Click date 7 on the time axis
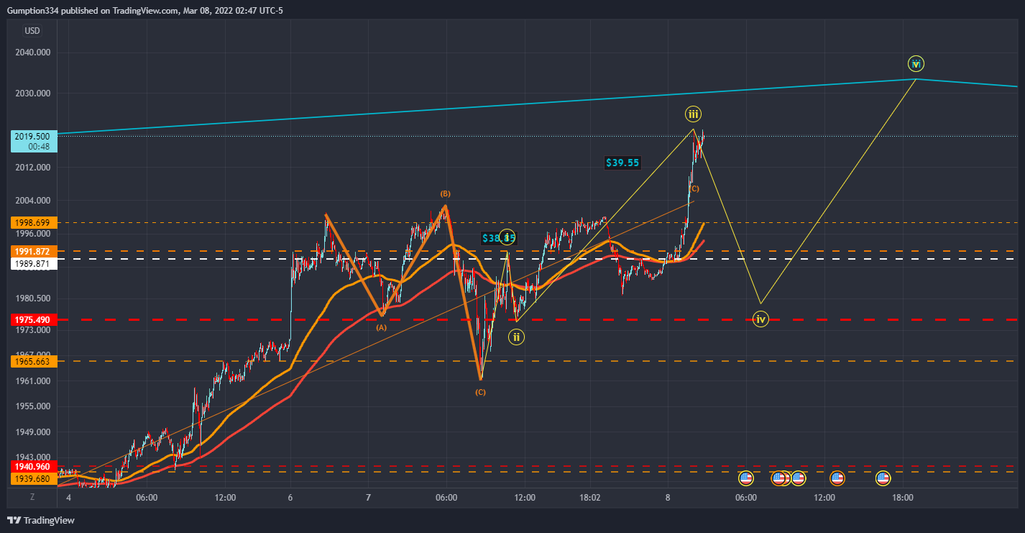This screenshot has height=533, width=1025. (x=368, y=497)
